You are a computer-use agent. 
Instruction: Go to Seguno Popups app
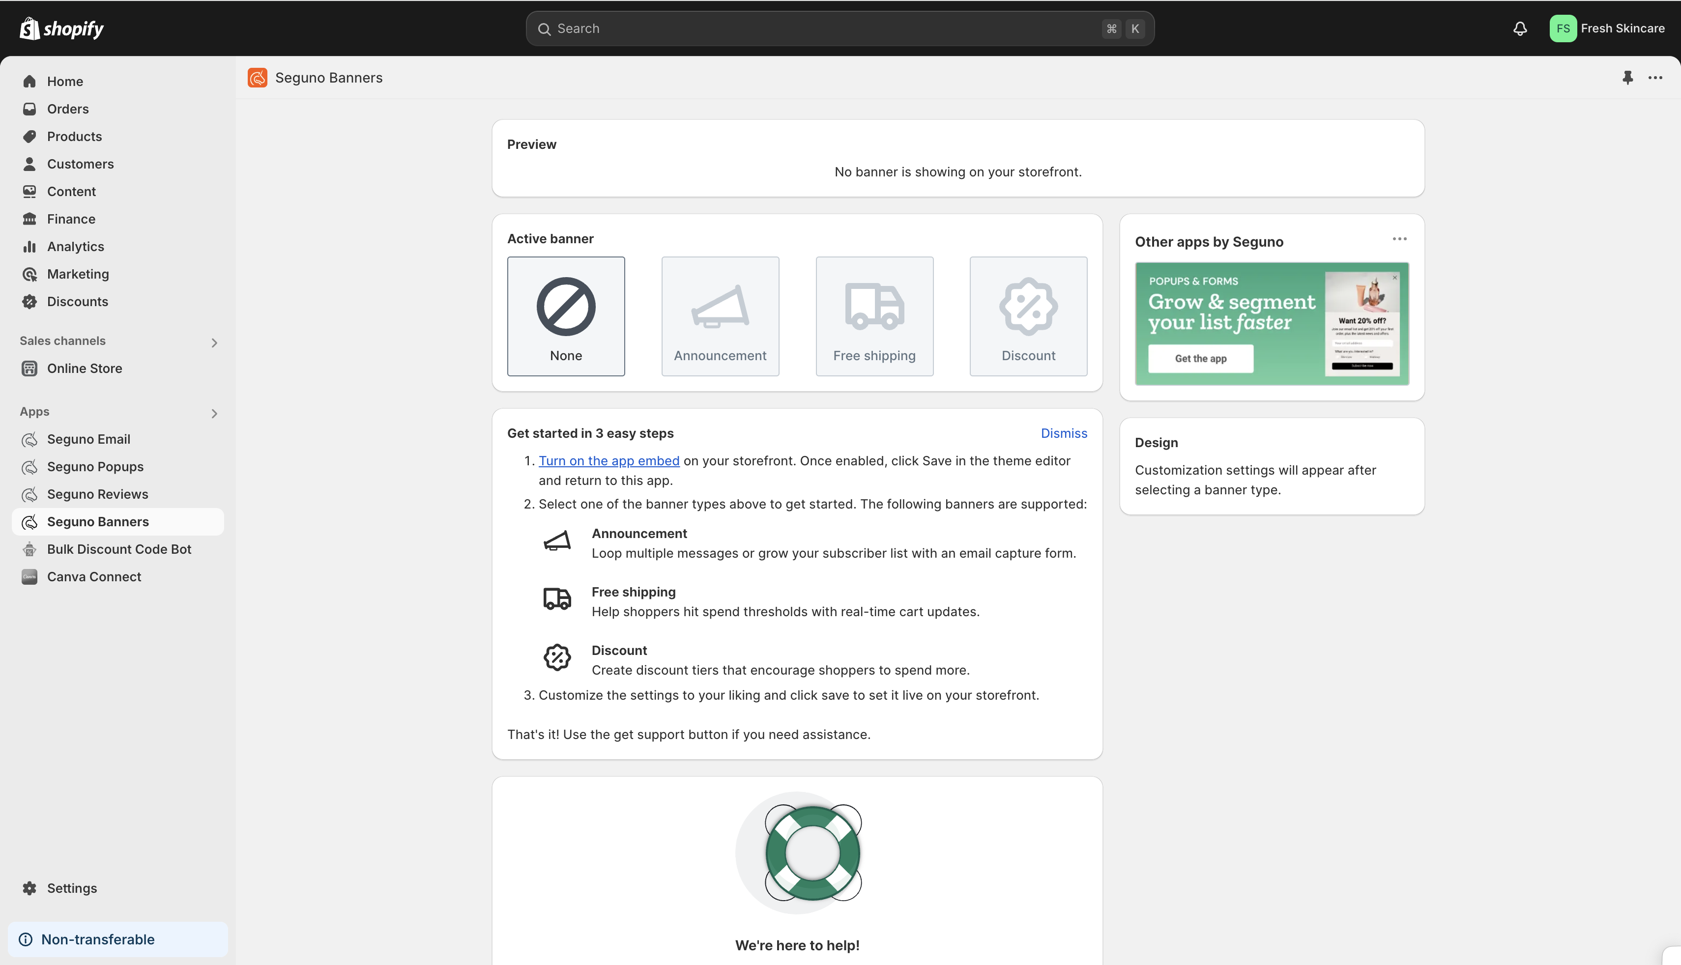point(95,467)
